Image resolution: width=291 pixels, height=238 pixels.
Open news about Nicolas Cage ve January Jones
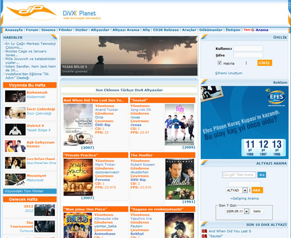26,53
